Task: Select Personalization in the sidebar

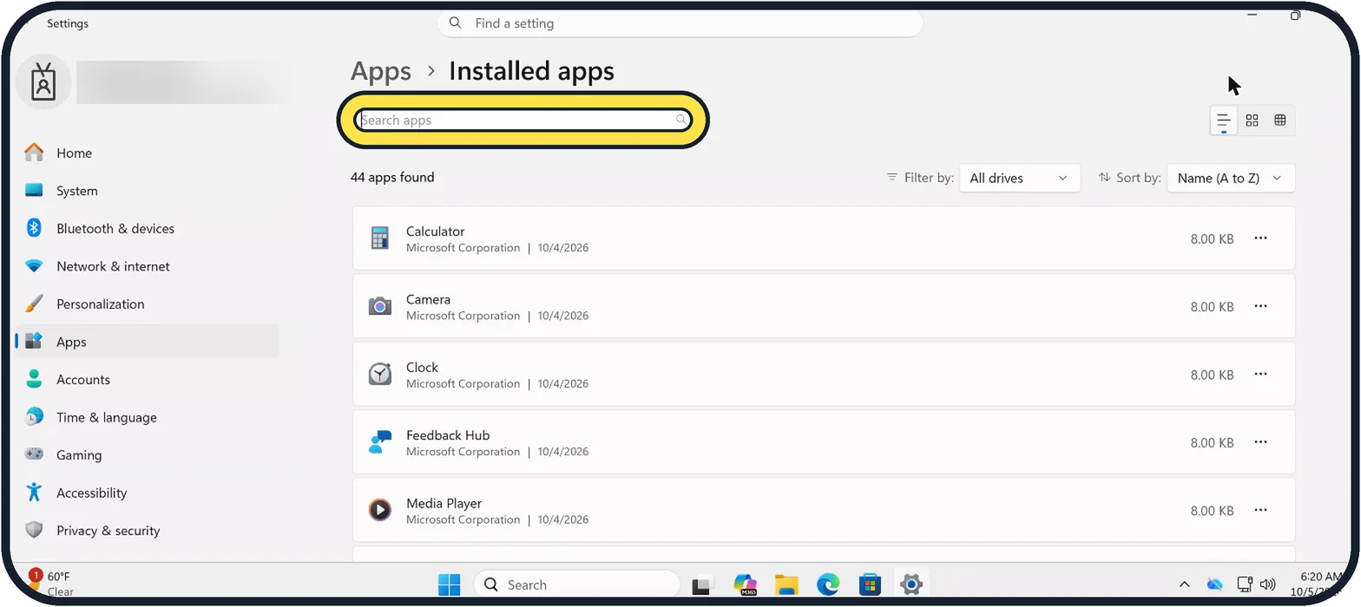Action: pos(148,304)
